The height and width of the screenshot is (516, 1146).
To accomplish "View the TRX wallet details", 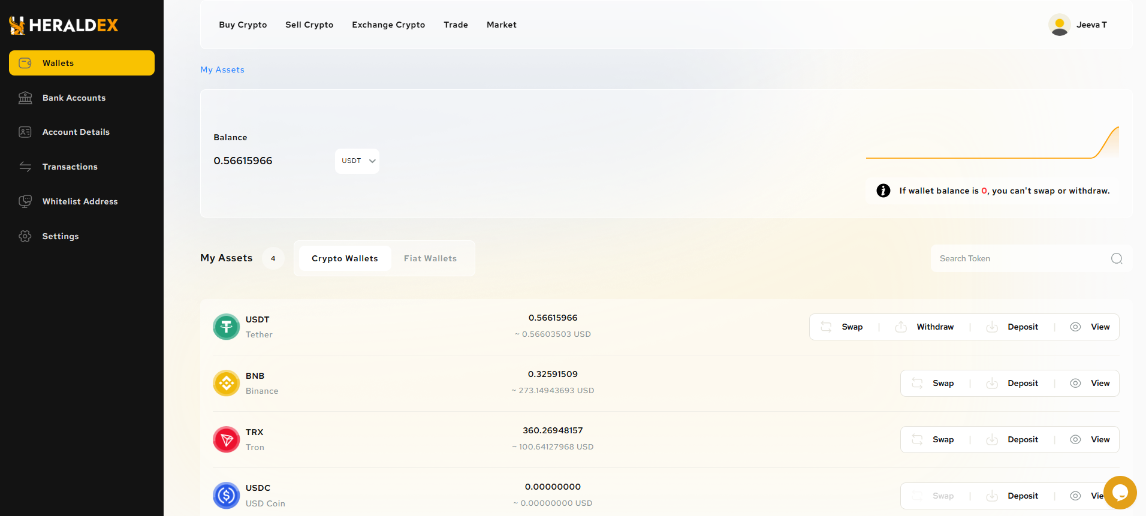I will 1090,439.
